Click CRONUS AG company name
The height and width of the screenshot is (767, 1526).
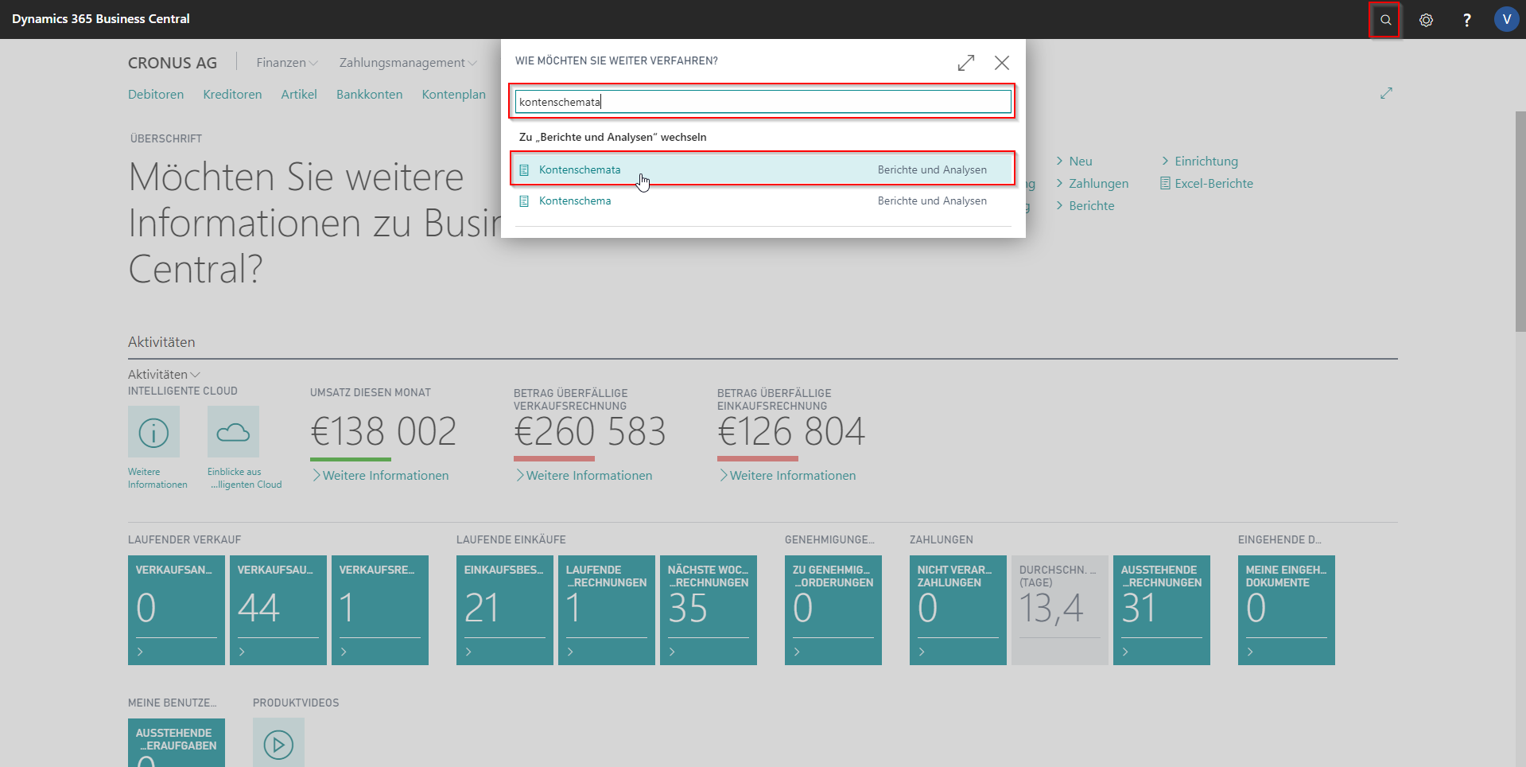click(x=173, y=63)
